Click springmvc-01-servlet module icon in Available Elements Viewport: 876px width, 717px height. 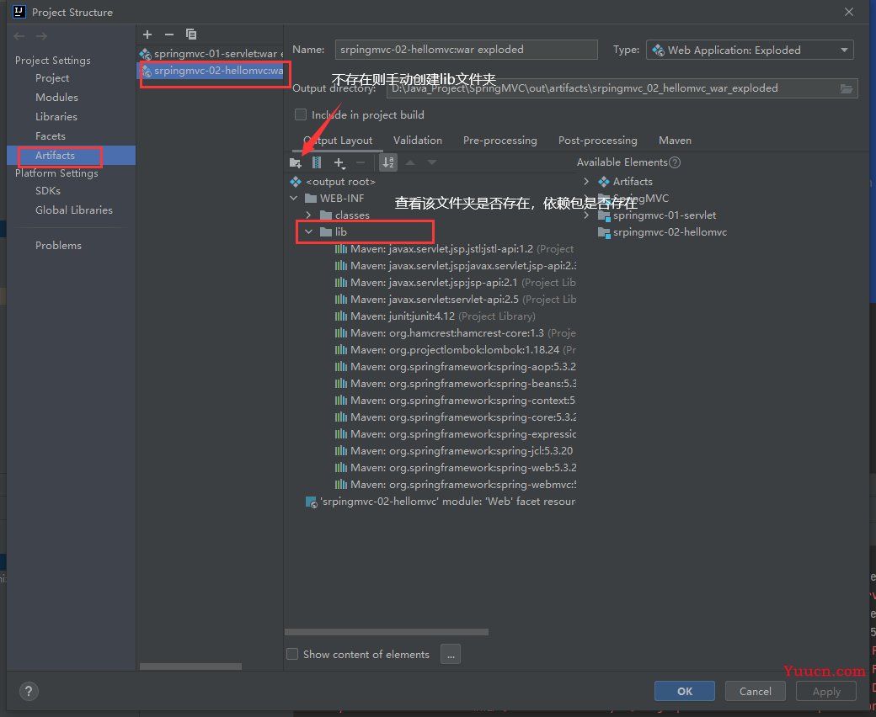click(604, 216)
